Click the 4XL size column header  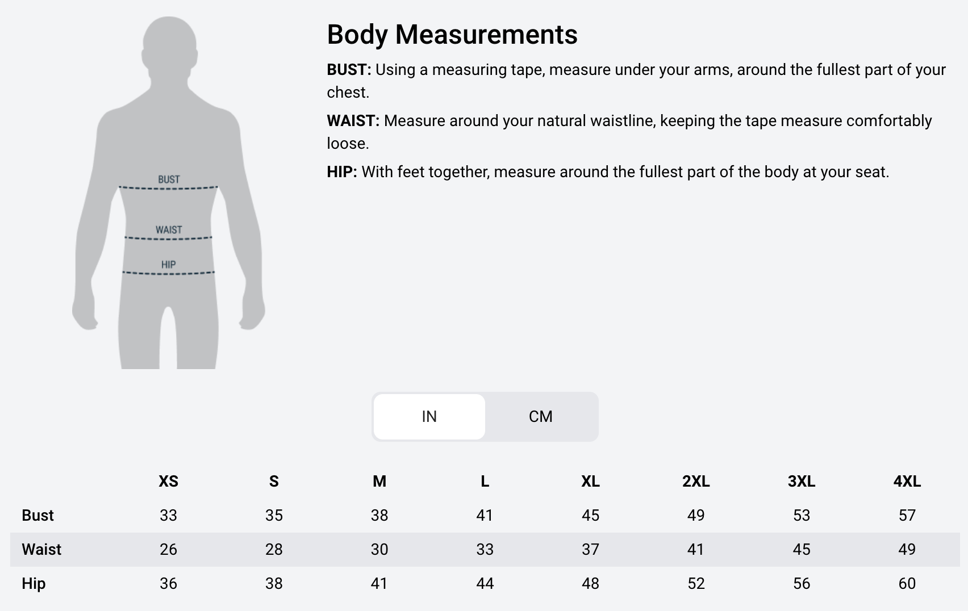907,482
